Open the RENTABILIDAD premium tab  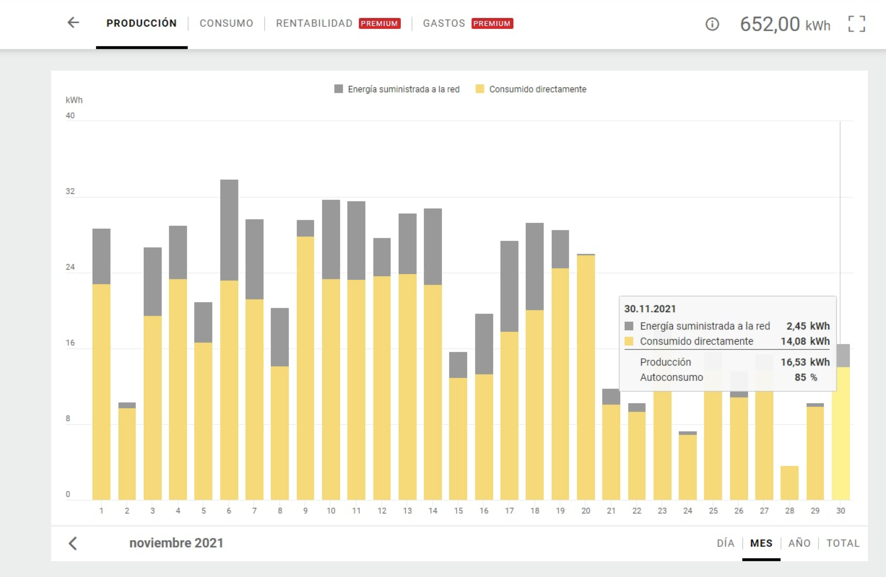click(x=338, y=23)
